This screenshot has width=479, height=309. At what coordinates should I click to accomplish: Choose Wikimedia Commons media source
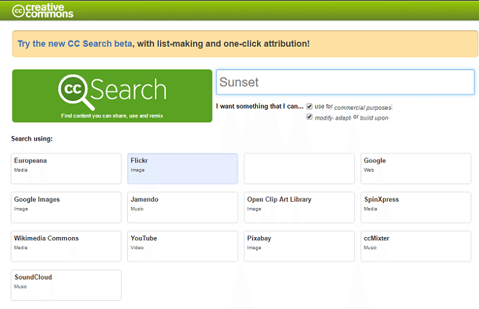66,246
